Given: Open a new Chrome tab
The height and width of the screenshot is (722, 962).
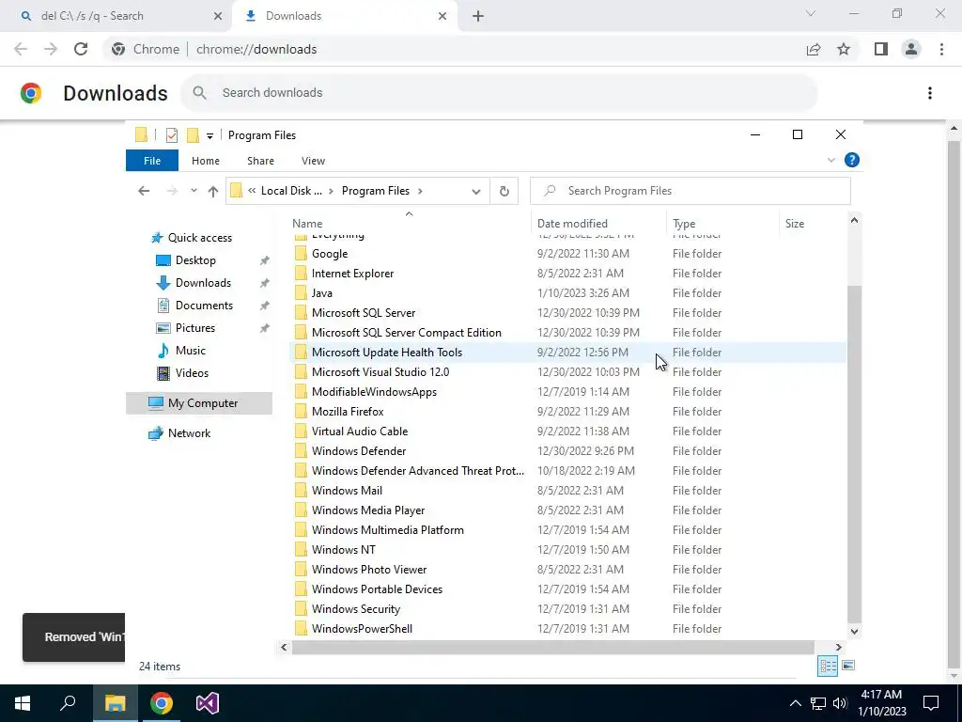Looking at the screenshot, I should (x=478, y=17).
